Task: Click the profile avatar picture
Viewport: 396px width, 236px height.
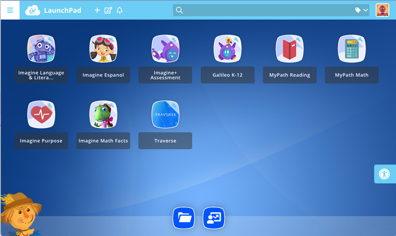Action: point(383,10)
